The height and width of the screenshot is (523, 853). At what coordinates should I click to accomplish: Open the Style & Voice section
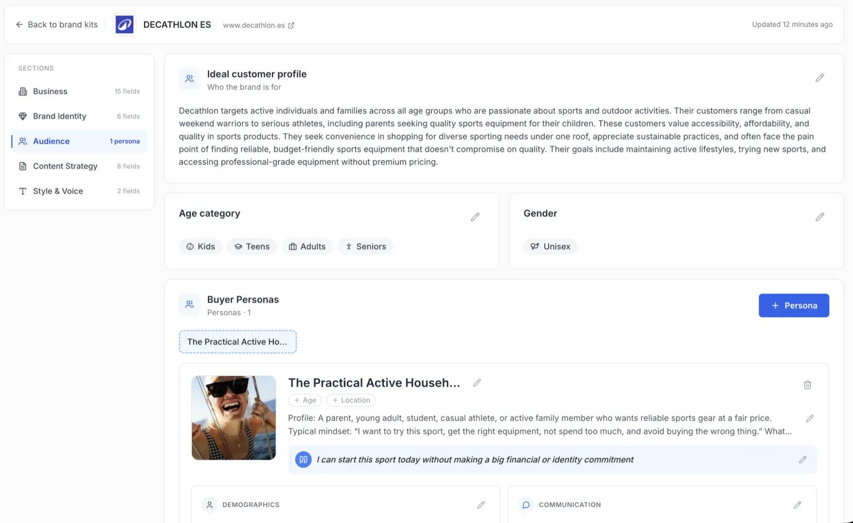point(79,191)
